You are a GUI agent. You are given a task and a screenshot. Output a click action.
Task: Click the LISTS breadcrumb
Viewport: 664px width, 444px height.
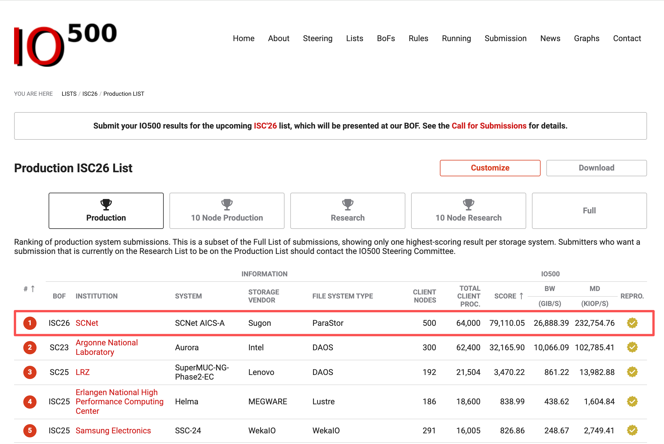[x=69, y=94]
